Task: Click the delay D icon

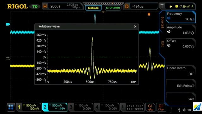Action: (127, 6)
